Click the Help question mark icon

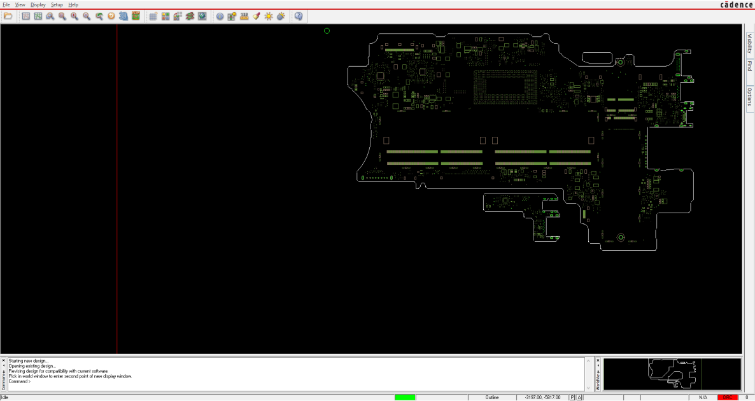point(299,16)
